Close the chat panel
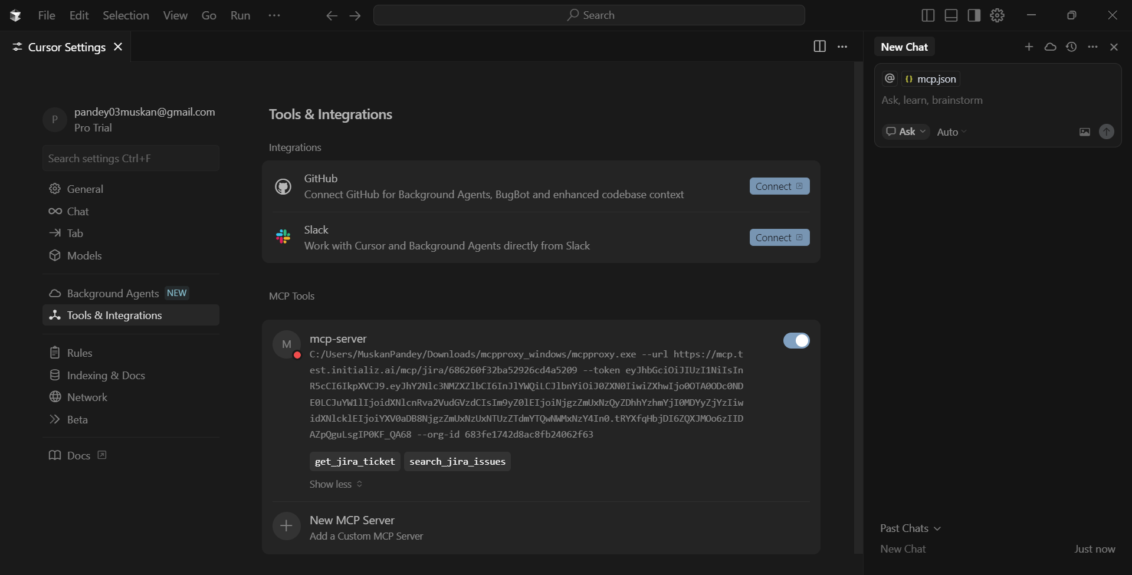The image size is (1132, 575). (1114, 47)
